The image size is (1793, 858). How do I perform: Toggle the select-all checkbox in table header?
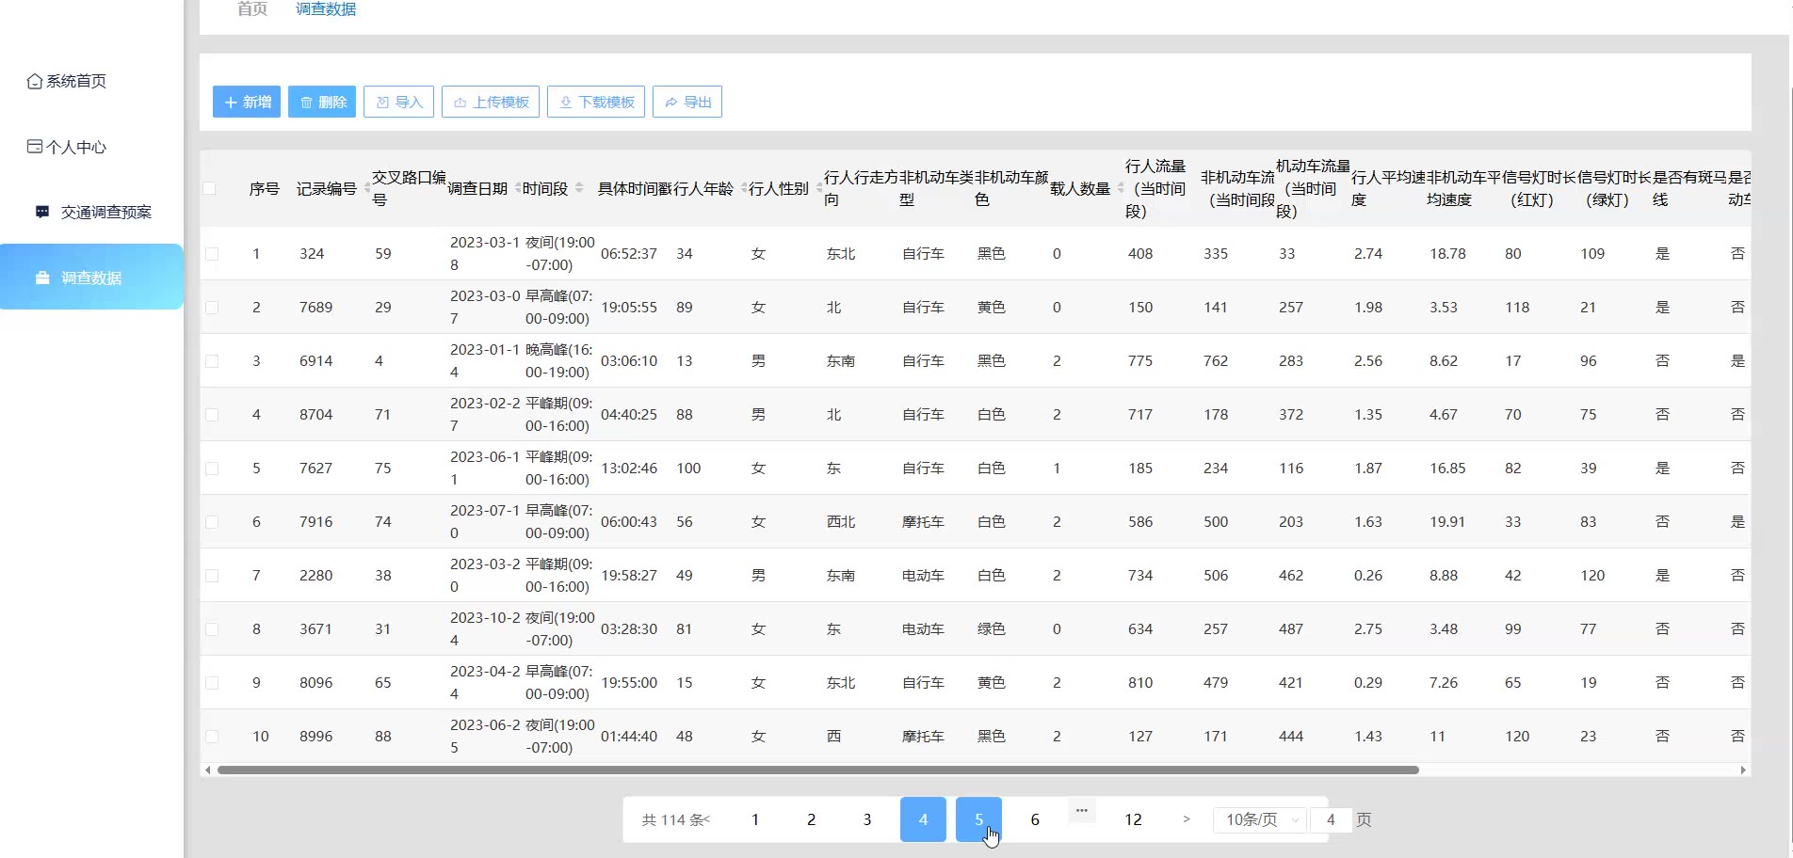[x=210, y=188]
